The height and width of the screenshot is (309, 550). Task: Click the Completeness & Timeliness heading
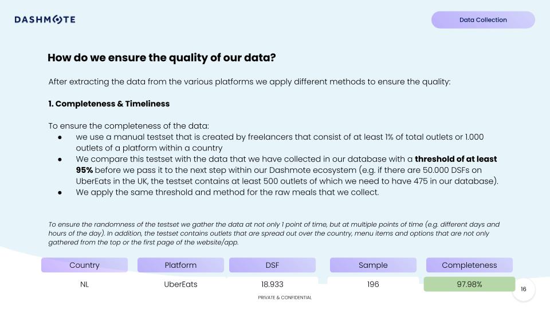pos(109,104)
